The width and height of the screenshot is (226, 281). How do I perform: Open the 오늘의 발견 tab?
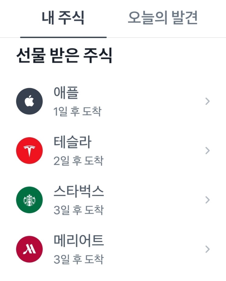163,18
